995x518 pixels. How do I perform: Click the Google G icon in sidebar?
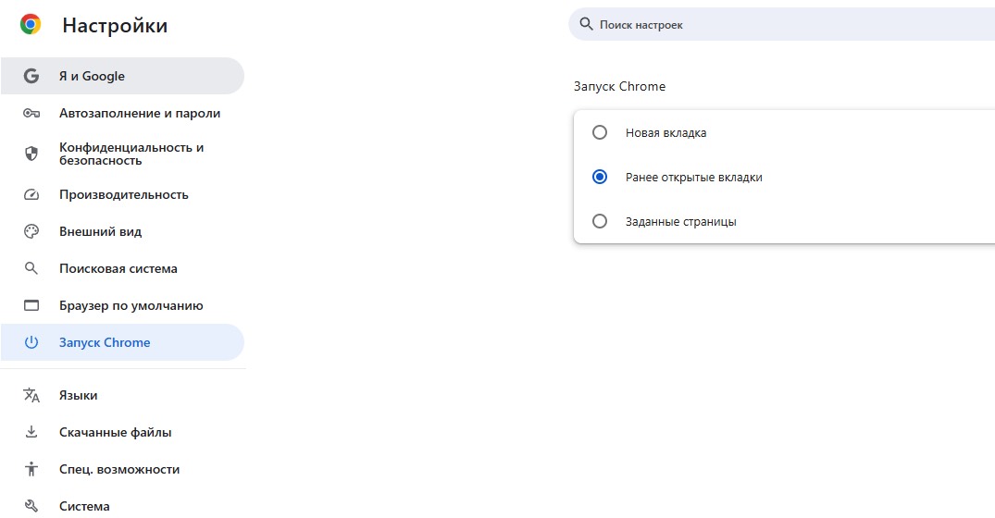tap(31, 77)
